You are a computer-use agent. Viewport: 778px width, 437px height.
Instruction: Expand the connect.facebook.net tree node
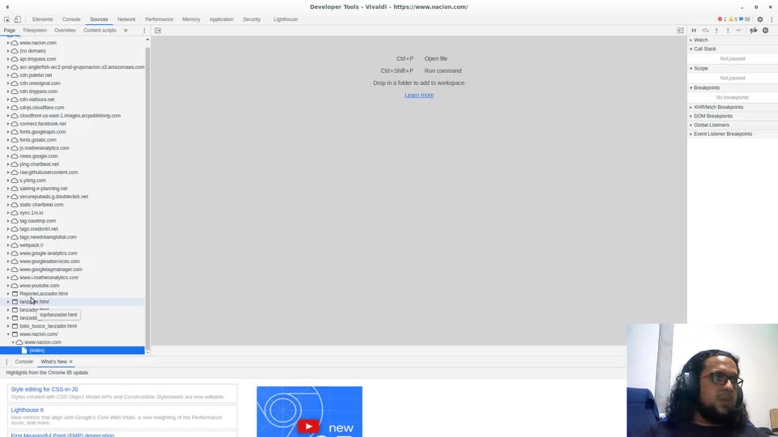coord(8,124)
